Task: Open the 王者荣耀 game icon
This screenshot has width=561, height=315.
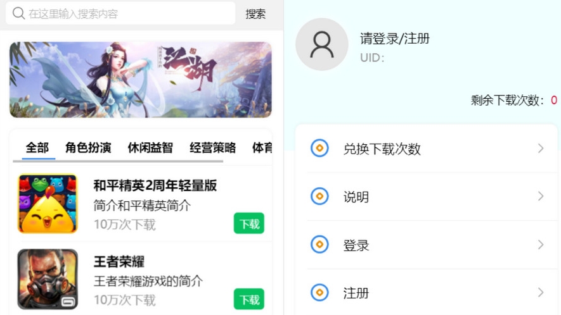Action: [x=48, y=279]
